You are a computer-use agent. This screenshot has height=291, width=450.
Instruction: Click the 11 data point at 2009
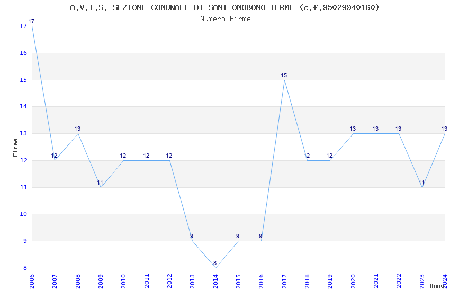(x=100, y=183)
